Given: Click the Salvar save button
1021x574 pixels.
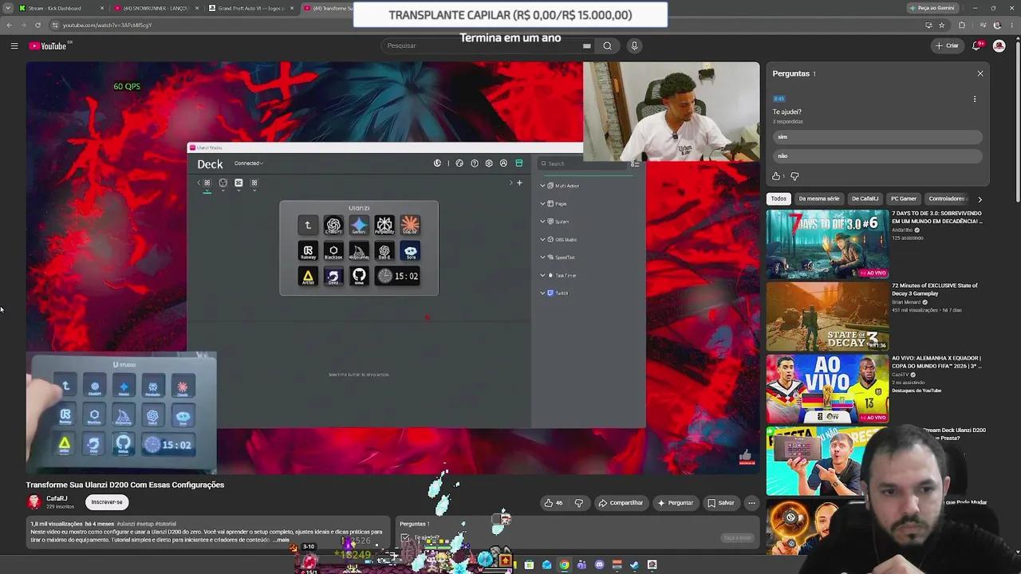Looking at the screenshot, I should click(x=720, y=503).
